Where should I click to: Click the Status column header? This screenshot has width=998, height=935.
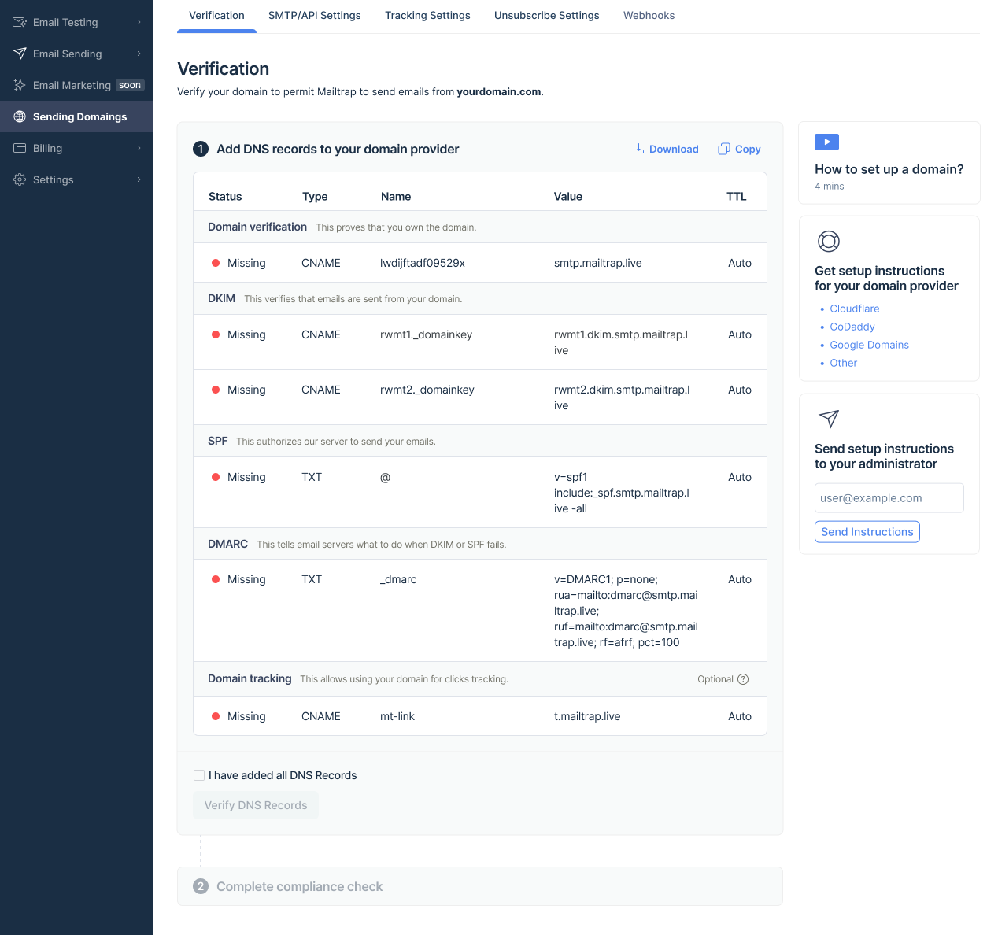[x=225, y=197]
